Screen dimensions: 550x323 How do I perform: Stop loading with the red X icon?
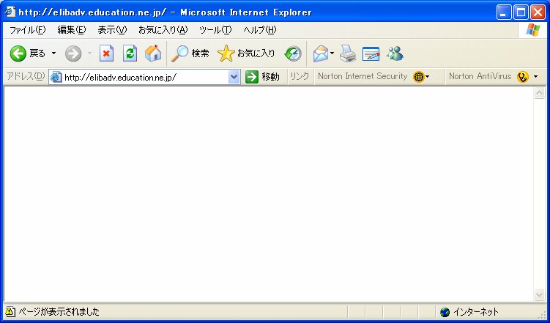(x=107, y=53)
